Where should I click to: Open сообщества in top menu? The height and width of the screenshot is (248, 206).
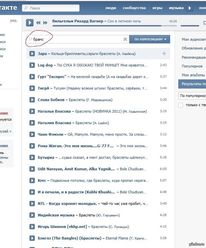point(134,8)
